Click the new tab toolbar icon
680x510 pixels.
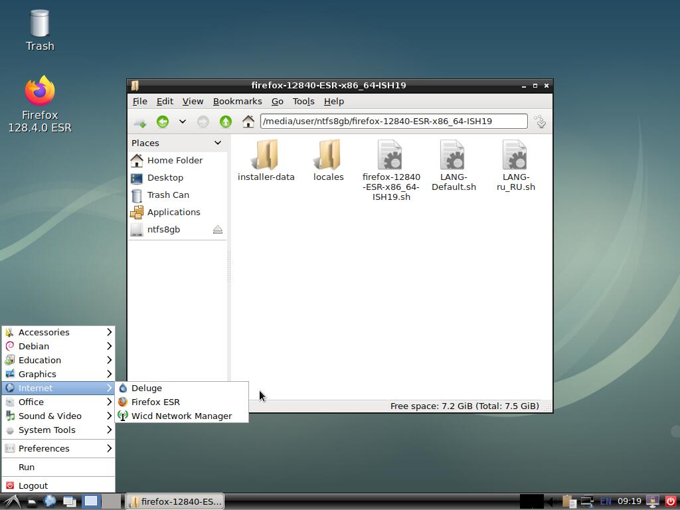[x=139, y=122]
